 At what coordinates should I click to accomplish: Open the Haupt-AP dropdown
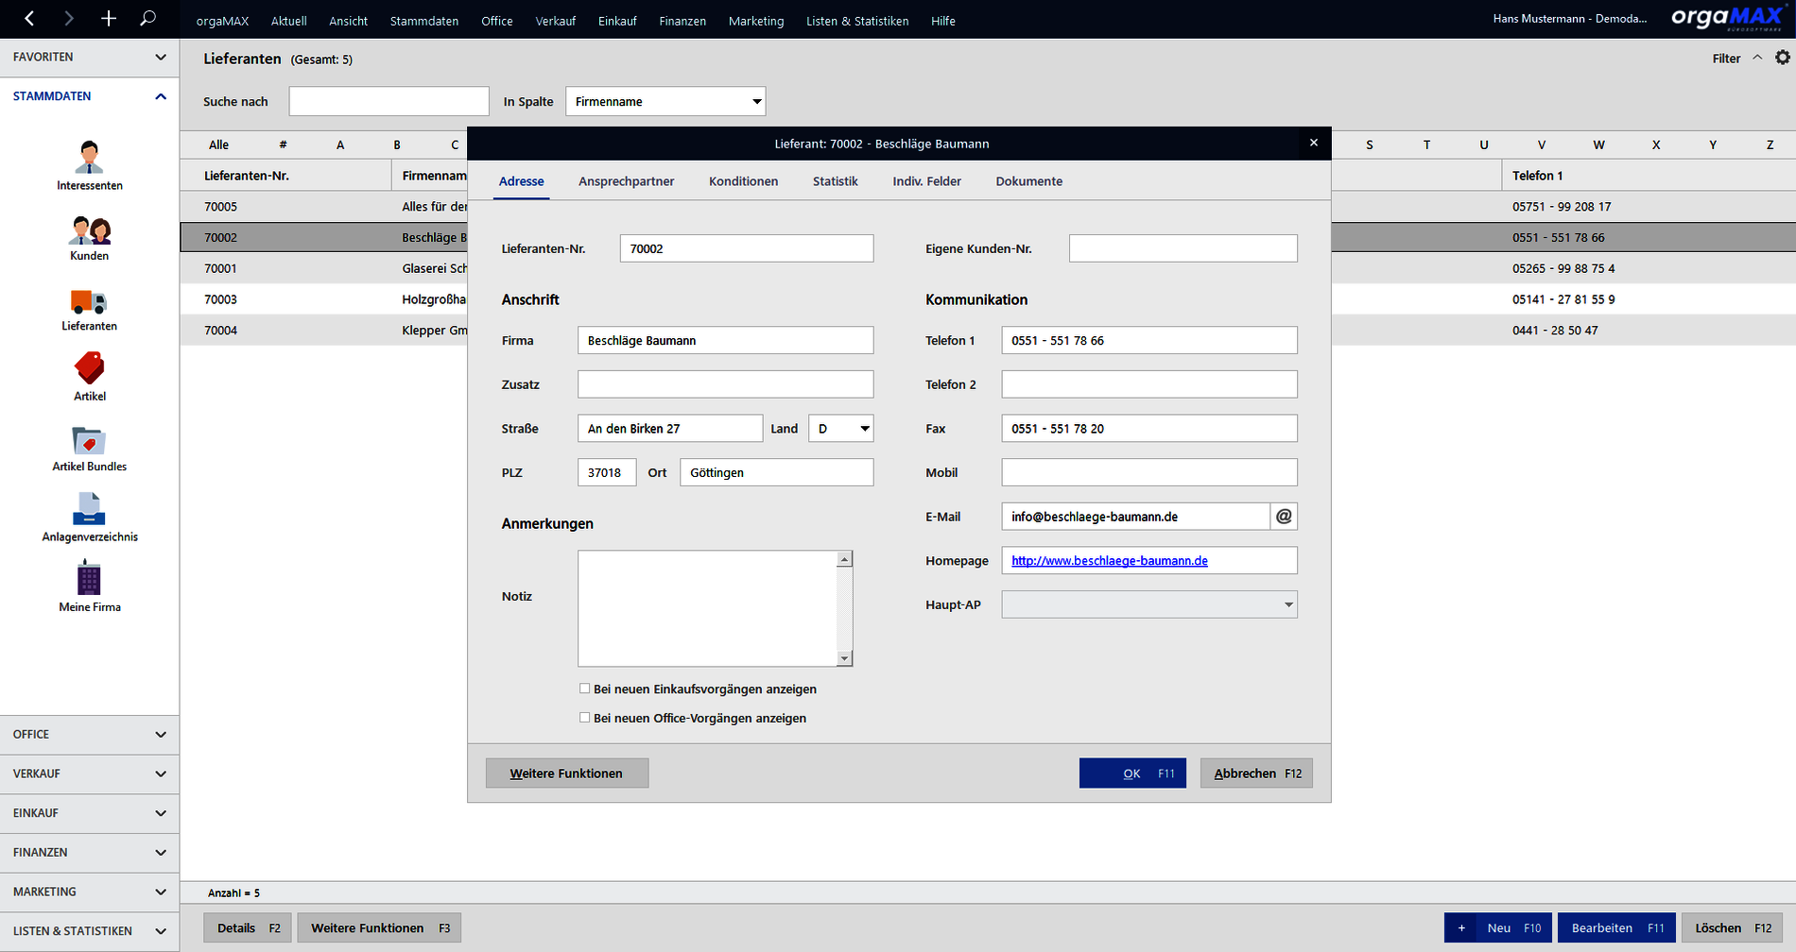(x=1149, y=604)
